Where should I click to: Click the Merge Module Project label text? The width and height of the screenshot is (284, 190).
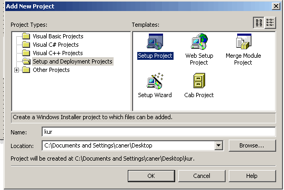244,59
